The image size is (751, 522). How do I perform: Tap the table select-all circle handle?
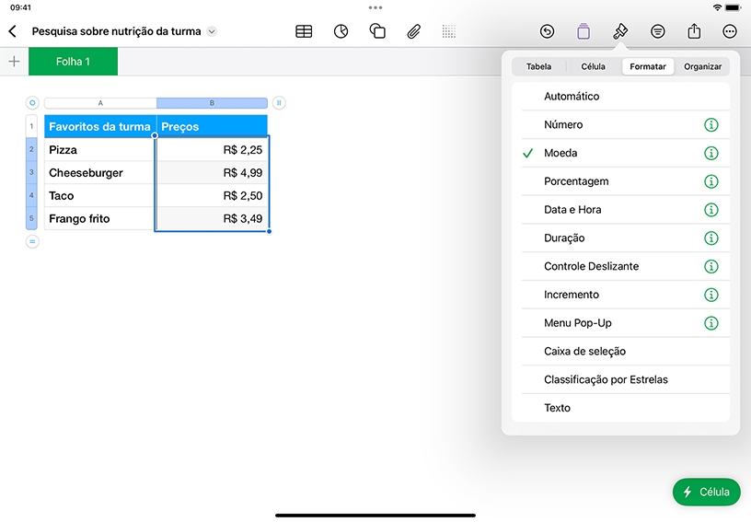(x=32, y=103)
